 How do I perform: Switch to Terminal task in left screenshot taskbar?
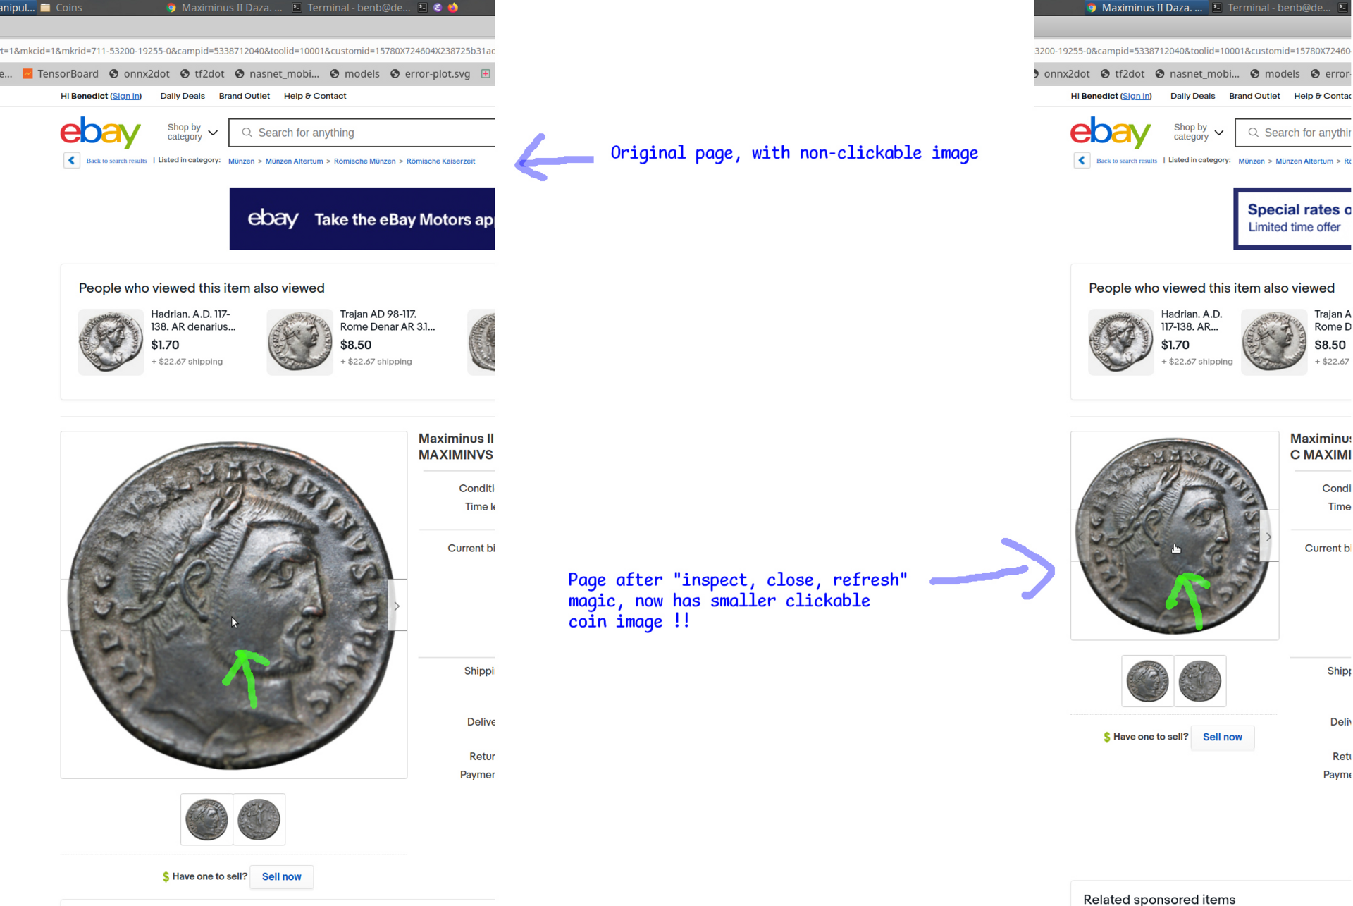coord(351,8)
